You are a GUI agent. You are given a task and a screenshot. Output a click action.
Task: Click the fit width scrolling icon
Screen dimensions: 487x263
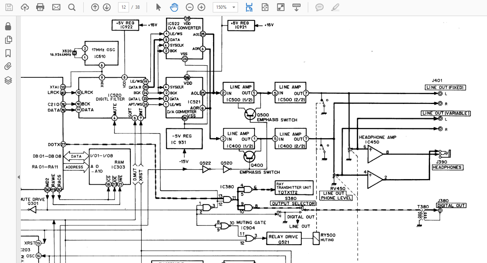click(249, 7)
